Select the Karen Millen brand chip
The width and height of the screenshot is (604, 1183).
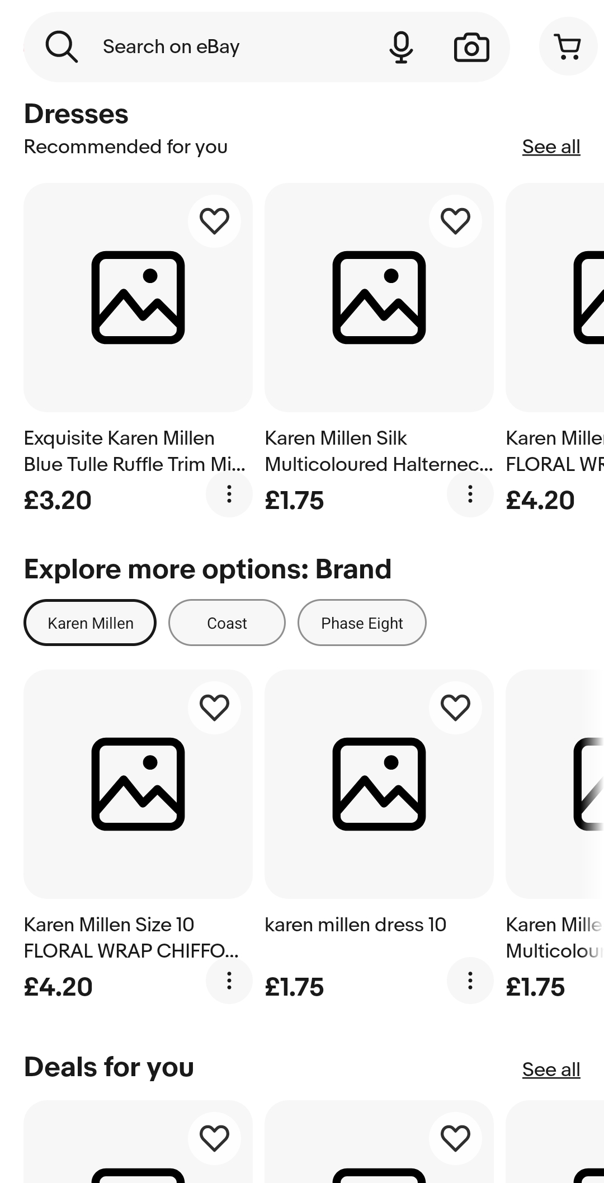click(x=90, y=623)
